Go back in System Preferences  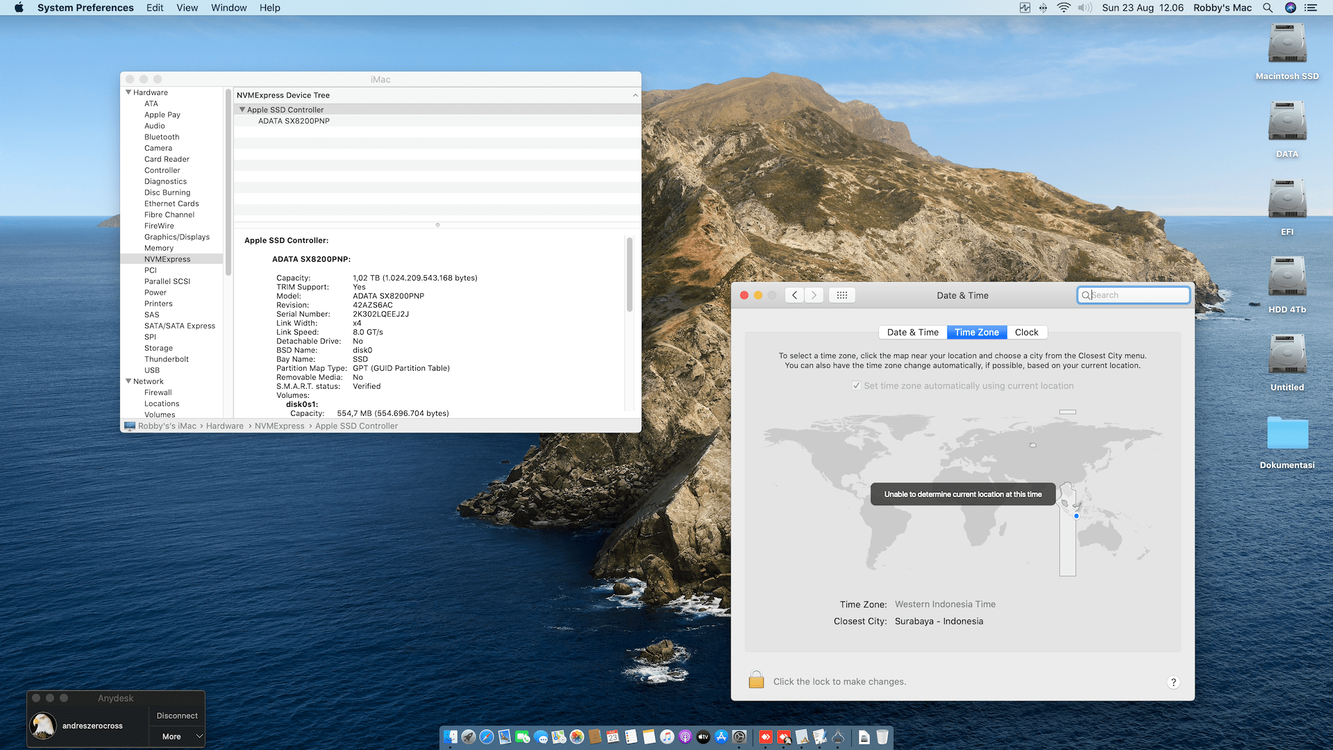coord(795,295)
